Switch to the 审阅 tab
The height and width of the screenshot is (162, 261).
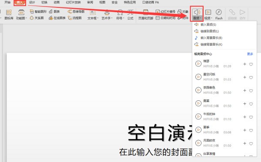(90, 2)
